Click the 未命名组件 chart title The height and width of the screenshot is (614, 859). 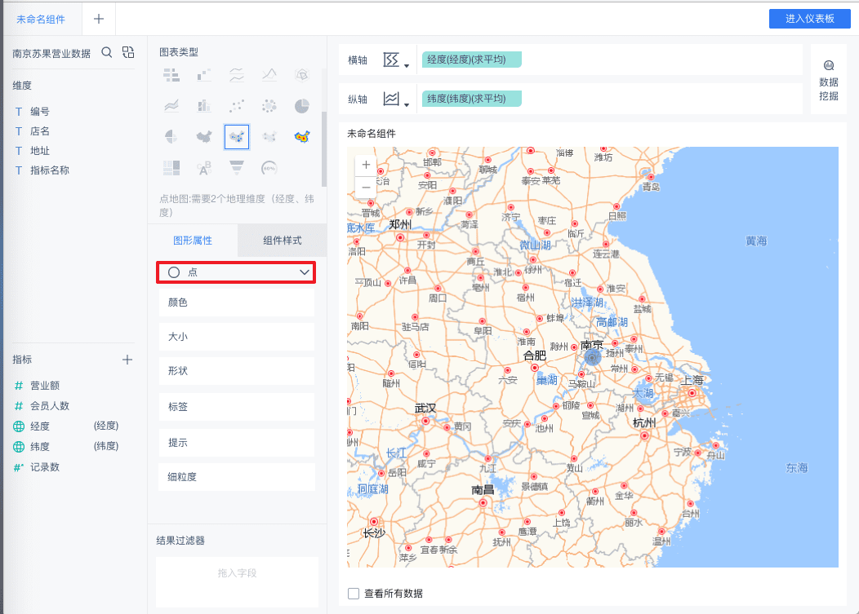click(371, 134)
